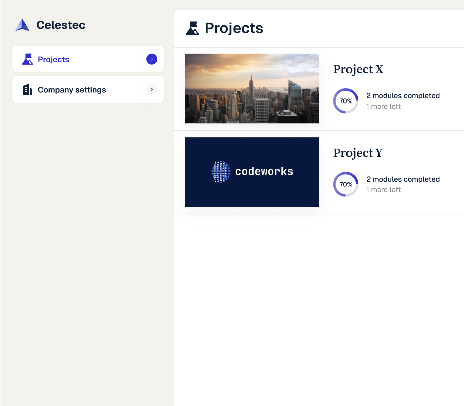Open the Project X city skyline thumbnail

click(x=252, y=88)
